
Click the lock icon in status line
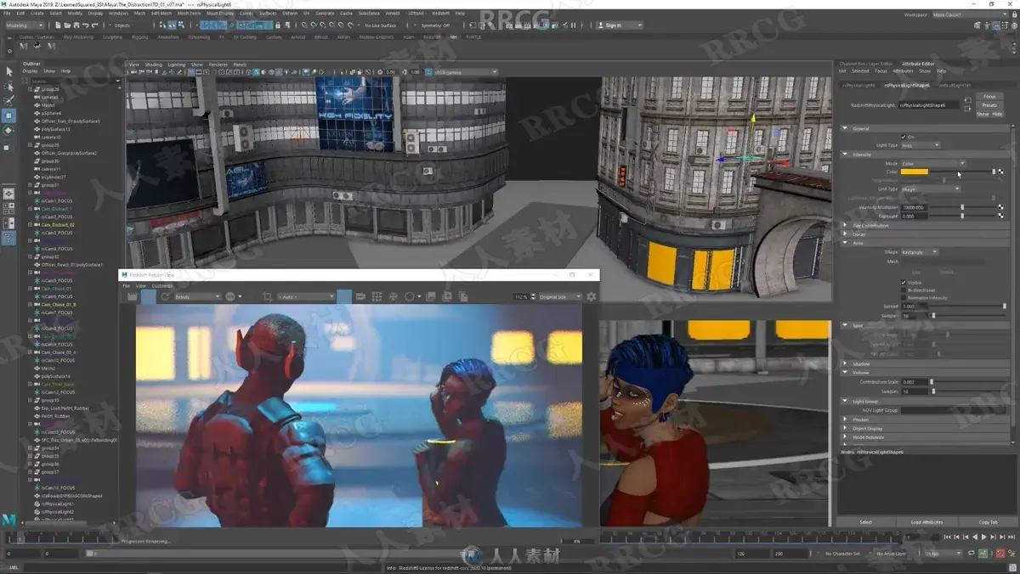pos(277,25)
